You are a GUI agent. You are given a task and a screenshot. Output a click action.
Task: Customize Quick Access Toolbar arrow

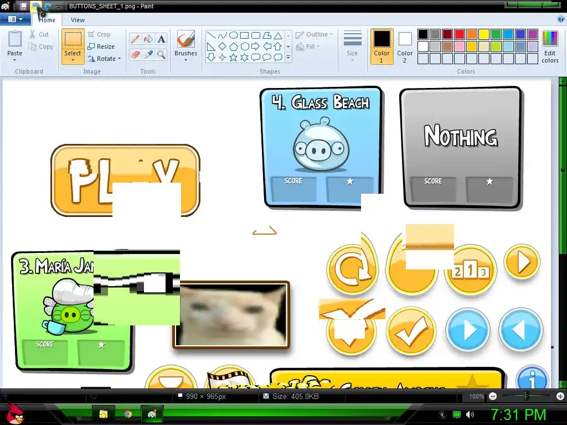click(58, 7)
